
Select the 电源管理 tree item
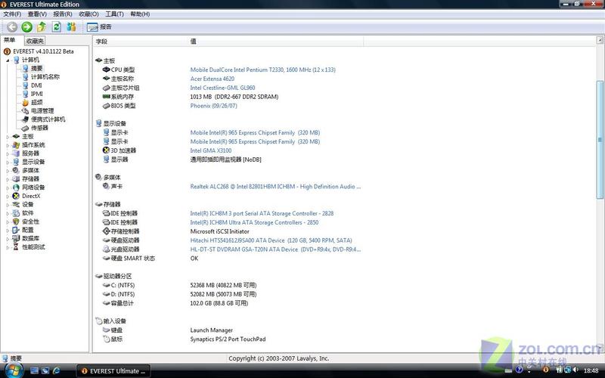(x=42, y=110)
